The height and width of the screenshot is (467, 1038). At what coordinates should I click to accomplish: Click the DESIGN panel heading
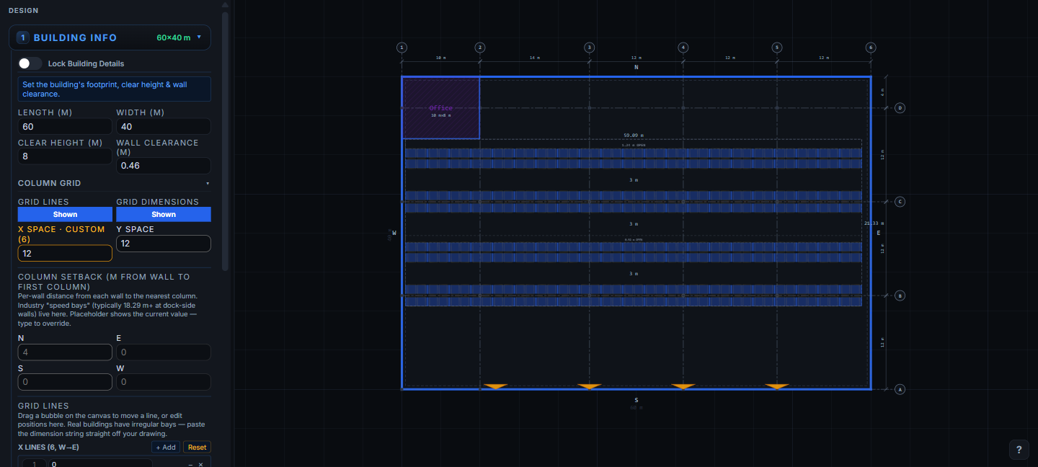[24, 10]
